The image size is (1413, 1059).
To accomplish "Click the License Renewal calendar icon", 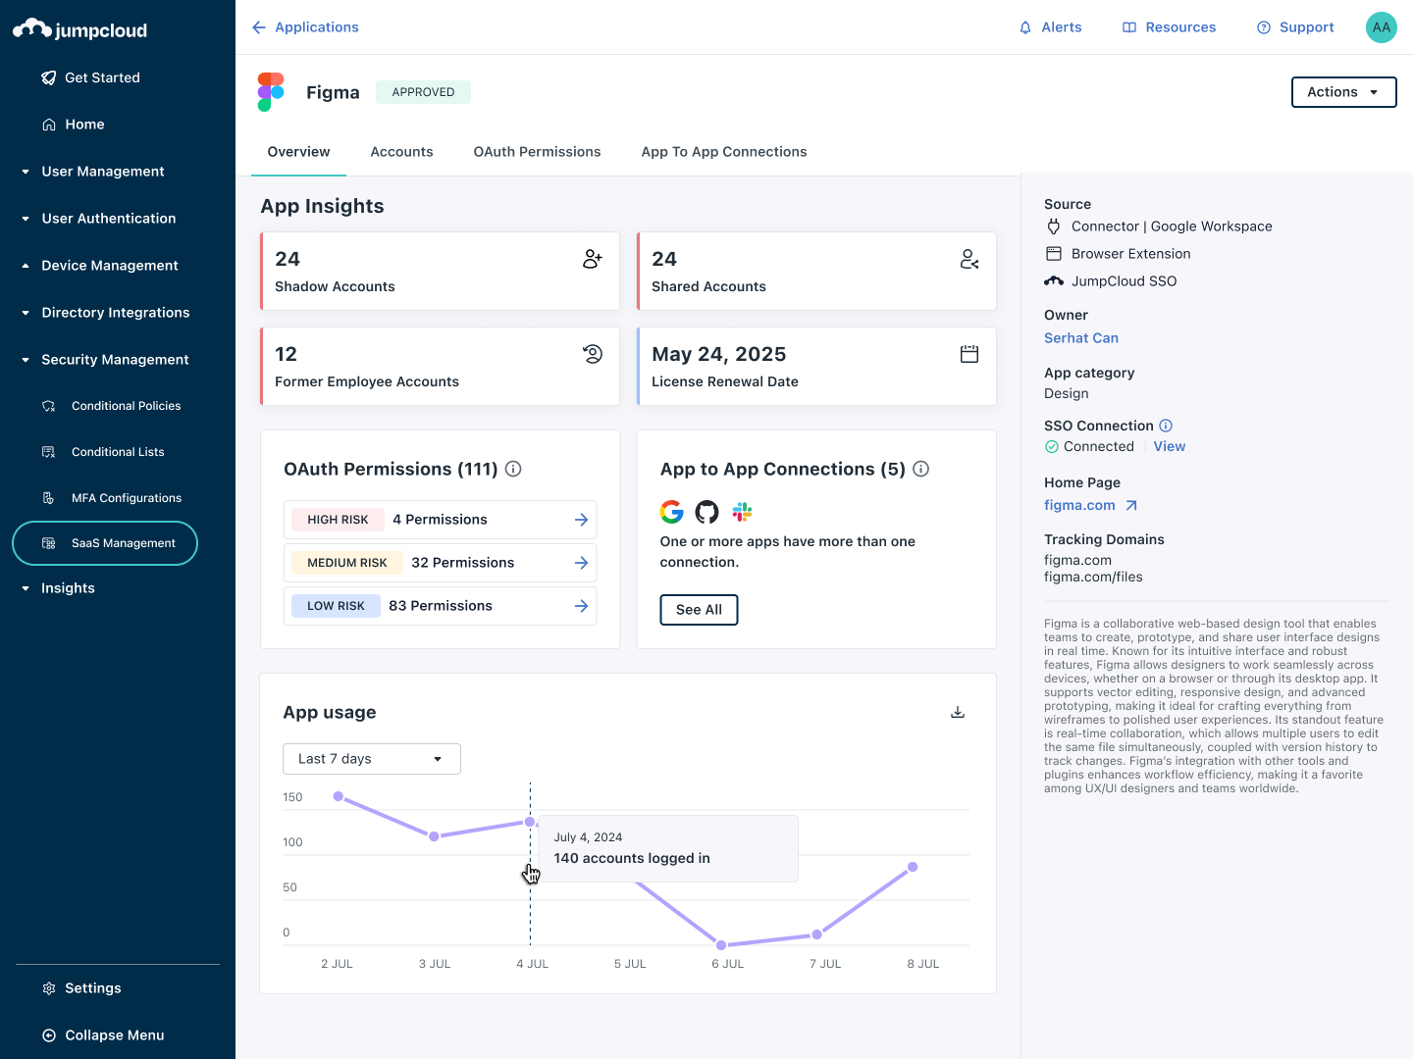I will (x=969, y=354).
